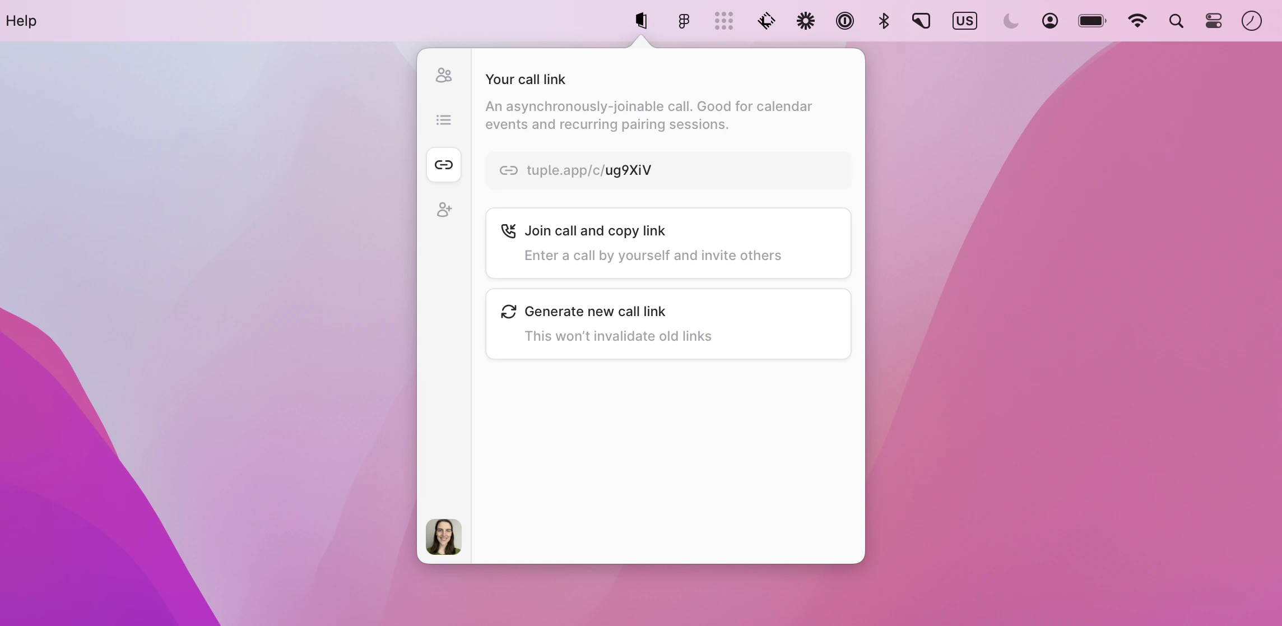
Task: Toggle Bluetooth from the menu bar
Action: [x=884, y=21]
